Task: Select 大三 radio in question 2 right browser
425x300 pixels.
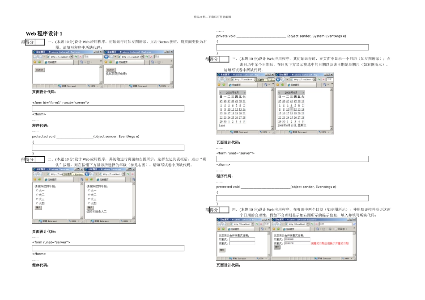Action: [x=89, y=199]
